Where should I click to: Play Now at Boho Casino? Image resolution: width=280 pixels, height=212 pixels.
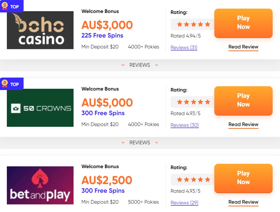[x=243, y=23]
